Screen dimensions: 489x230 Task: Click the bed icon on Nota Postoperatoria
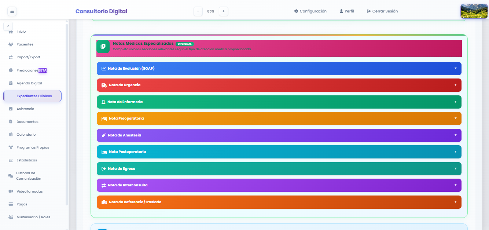104,152
